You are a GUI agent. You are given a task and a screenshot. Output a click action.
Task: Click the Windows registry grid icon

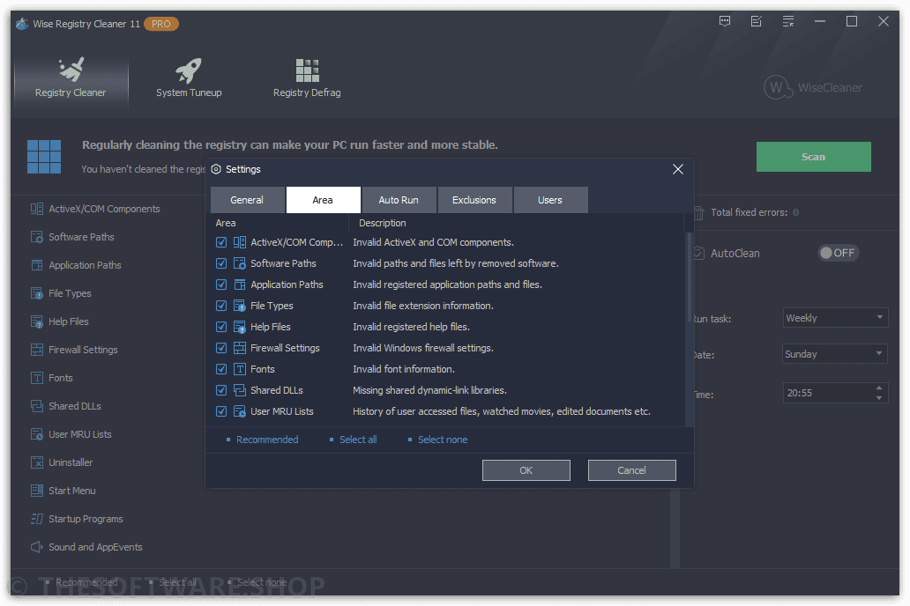point(44,157)
